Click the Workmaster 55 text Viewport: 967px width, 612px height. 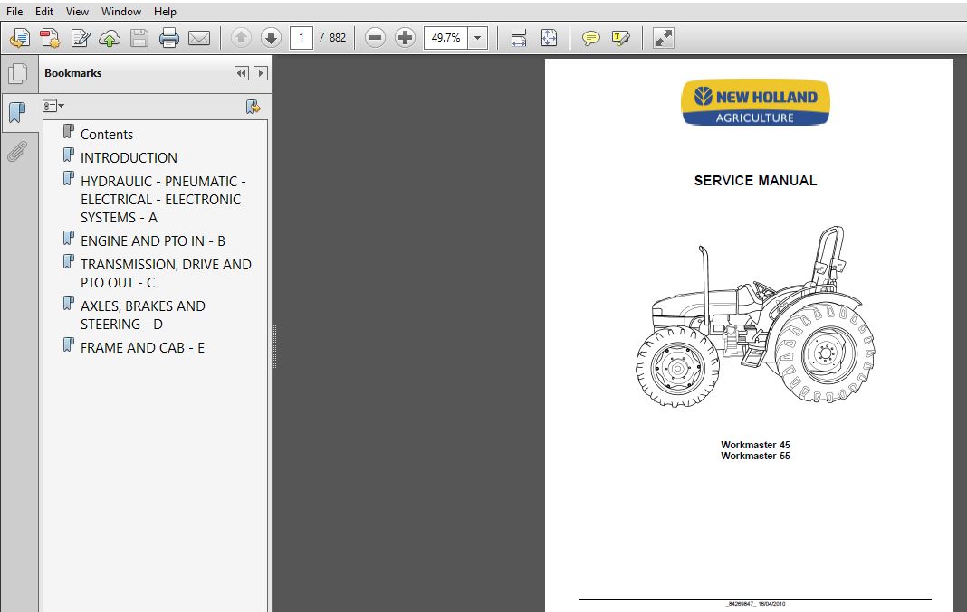coord(755,456)
